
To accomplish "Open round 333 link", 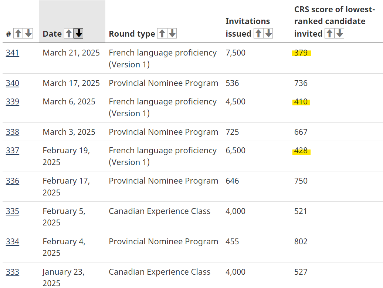I will tap(12, 272).
